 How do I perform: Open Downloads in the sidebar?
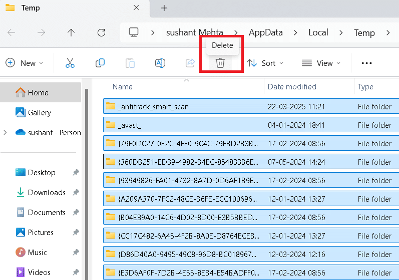[x=47, y=193]
